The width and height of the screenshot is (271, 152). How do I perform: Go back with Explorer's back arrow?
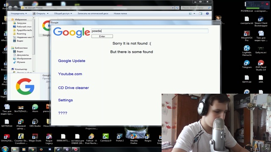pos(10,8)
